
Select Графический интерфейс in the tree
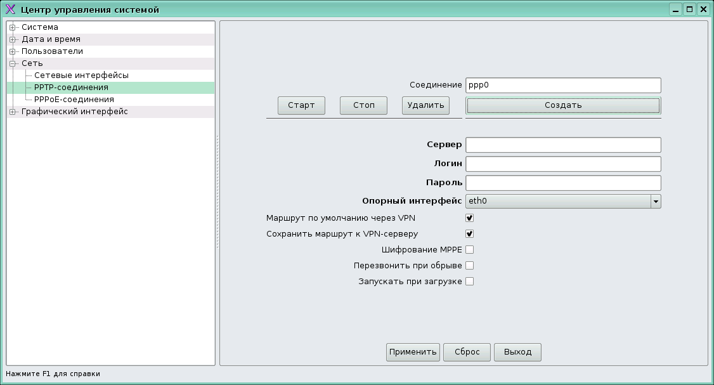click(x=75, y=112)
